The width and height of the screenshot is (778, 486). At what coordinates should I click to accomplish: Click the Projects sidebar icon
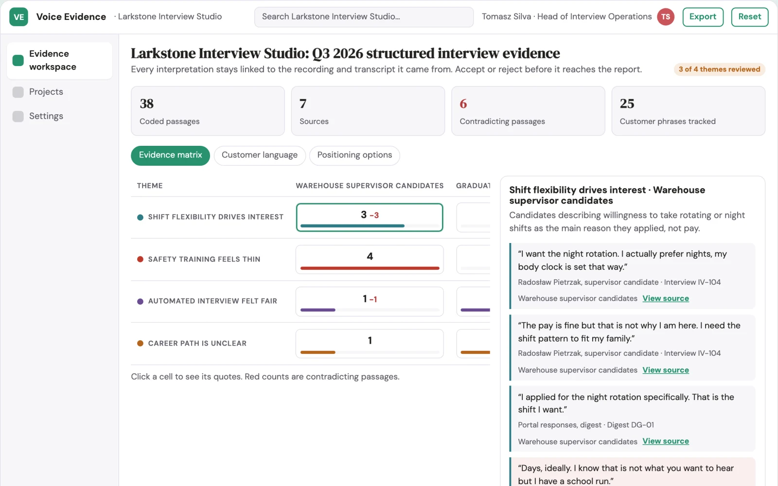coord(18,92)
